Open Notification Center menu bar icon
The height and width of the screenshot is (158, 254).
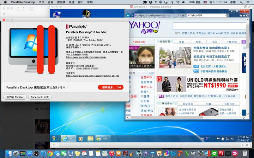[248, 2]
